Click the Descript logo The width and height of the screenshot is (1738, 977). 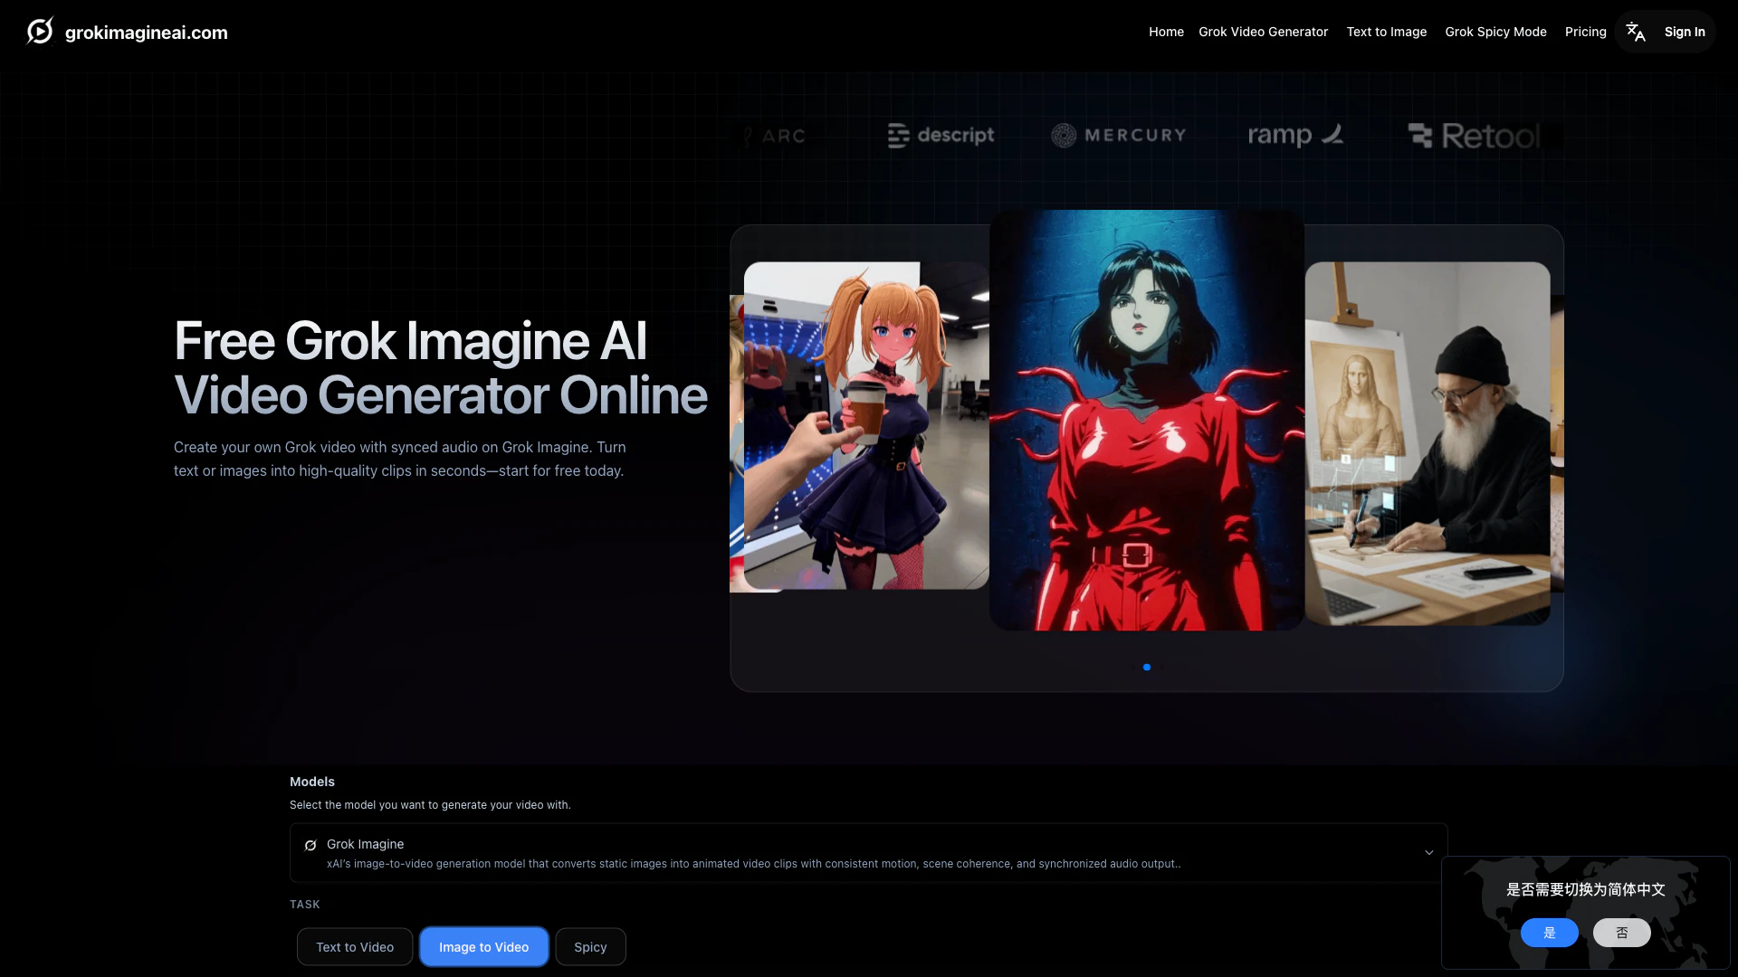tap(941, 136)
